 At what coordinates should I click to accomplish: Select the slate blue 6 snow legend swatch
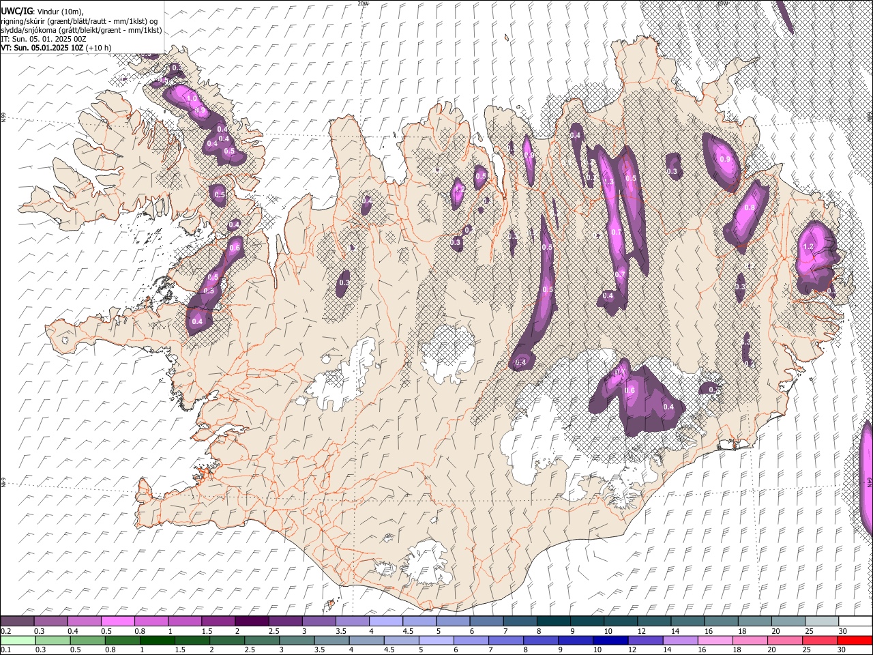click(487, 621)
